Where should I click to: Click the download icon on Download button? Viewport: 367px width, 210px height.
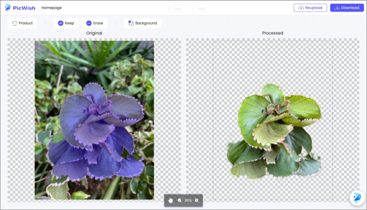point(337,8)
